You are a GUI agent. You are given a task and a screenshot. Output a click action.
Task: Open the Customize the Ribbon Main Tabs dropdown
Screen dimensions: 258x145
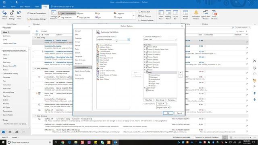(x=176, y=39)
